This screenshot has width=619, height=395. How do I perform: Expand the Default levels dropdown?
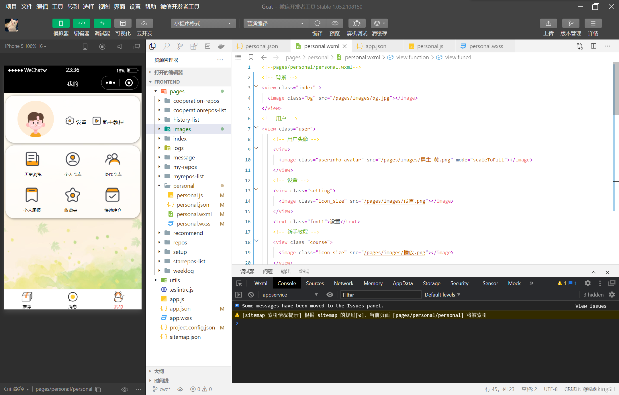(x=442, y=295)
